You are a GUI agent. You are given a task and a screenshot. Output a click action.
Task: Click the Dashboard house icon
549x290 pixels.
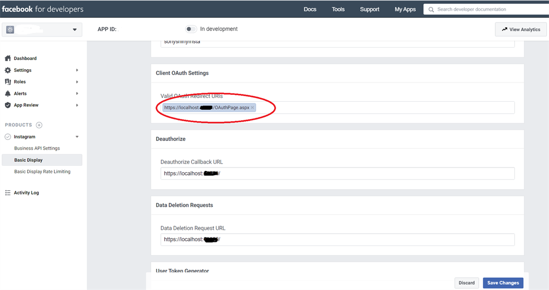(x=8, y=58)
